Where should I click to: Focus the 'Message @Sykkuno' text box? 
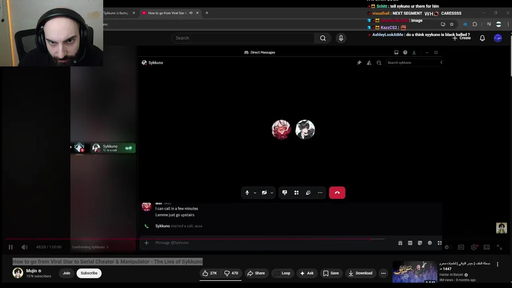(x=272, y=243)
